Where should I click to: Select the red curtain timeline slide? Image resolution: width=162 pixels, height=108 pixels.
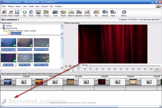click(x=102, y=82)
